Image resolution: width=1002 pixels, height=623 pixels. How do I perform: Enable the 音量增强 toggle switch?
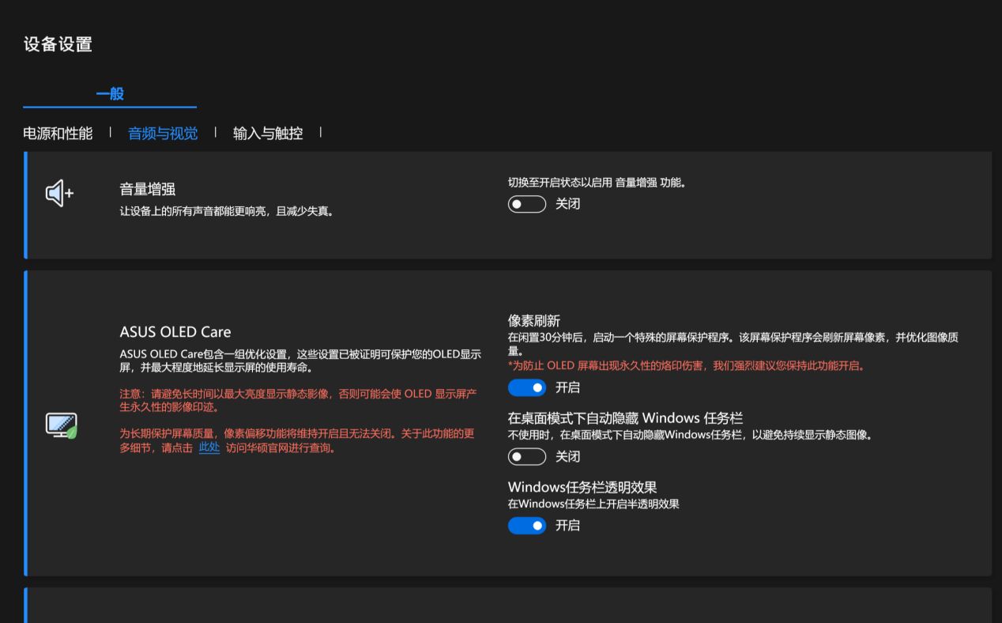coord(527,204)
